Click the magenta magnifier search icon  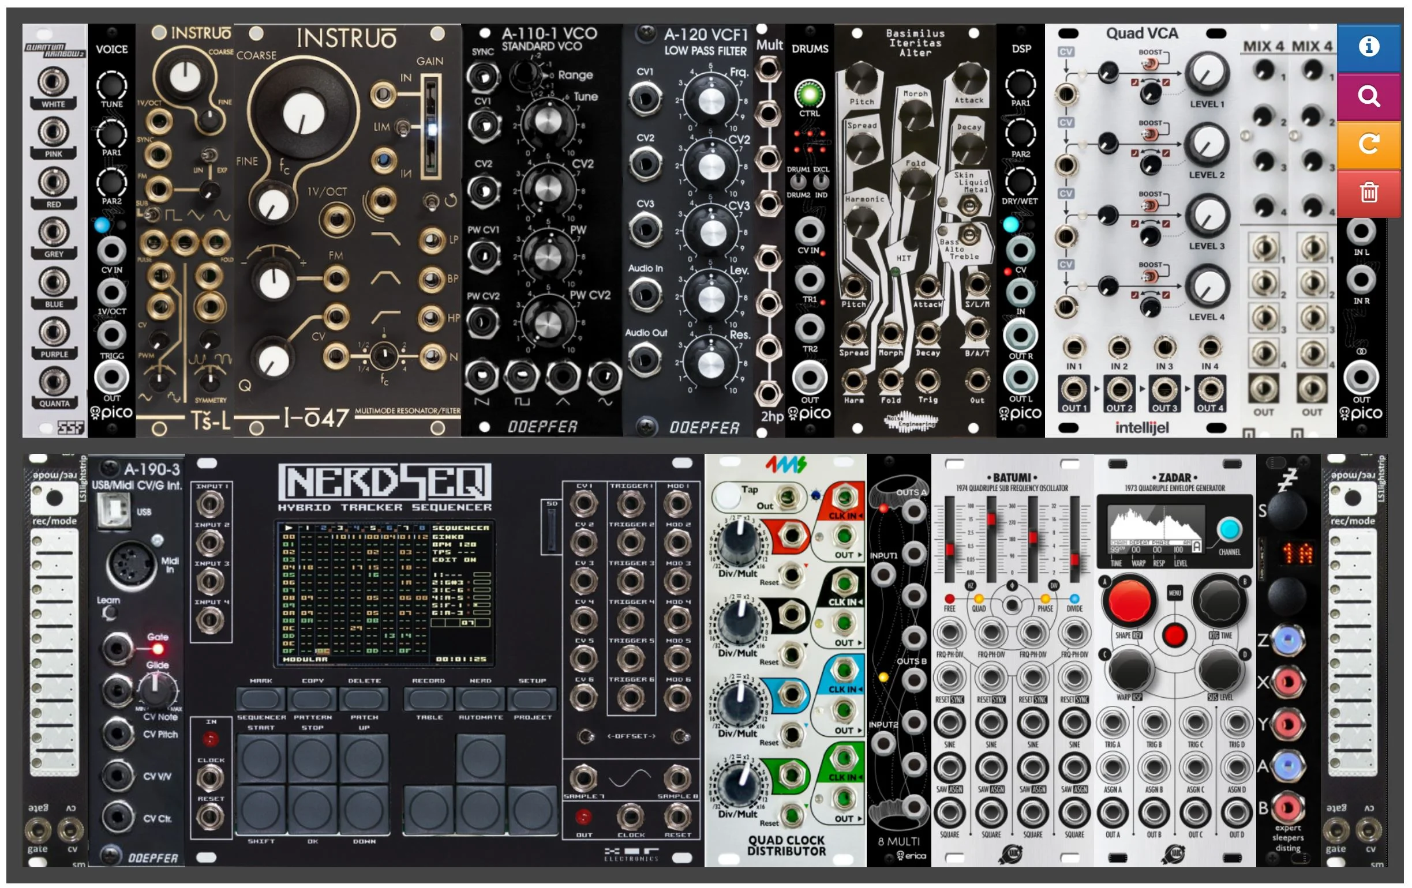coord(1369,96)
